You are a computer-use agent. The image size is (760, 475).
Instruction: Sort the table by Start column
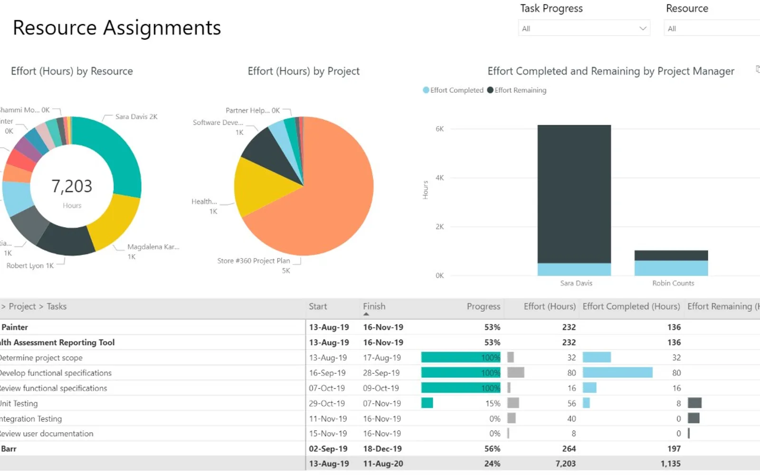coord(318,306)
